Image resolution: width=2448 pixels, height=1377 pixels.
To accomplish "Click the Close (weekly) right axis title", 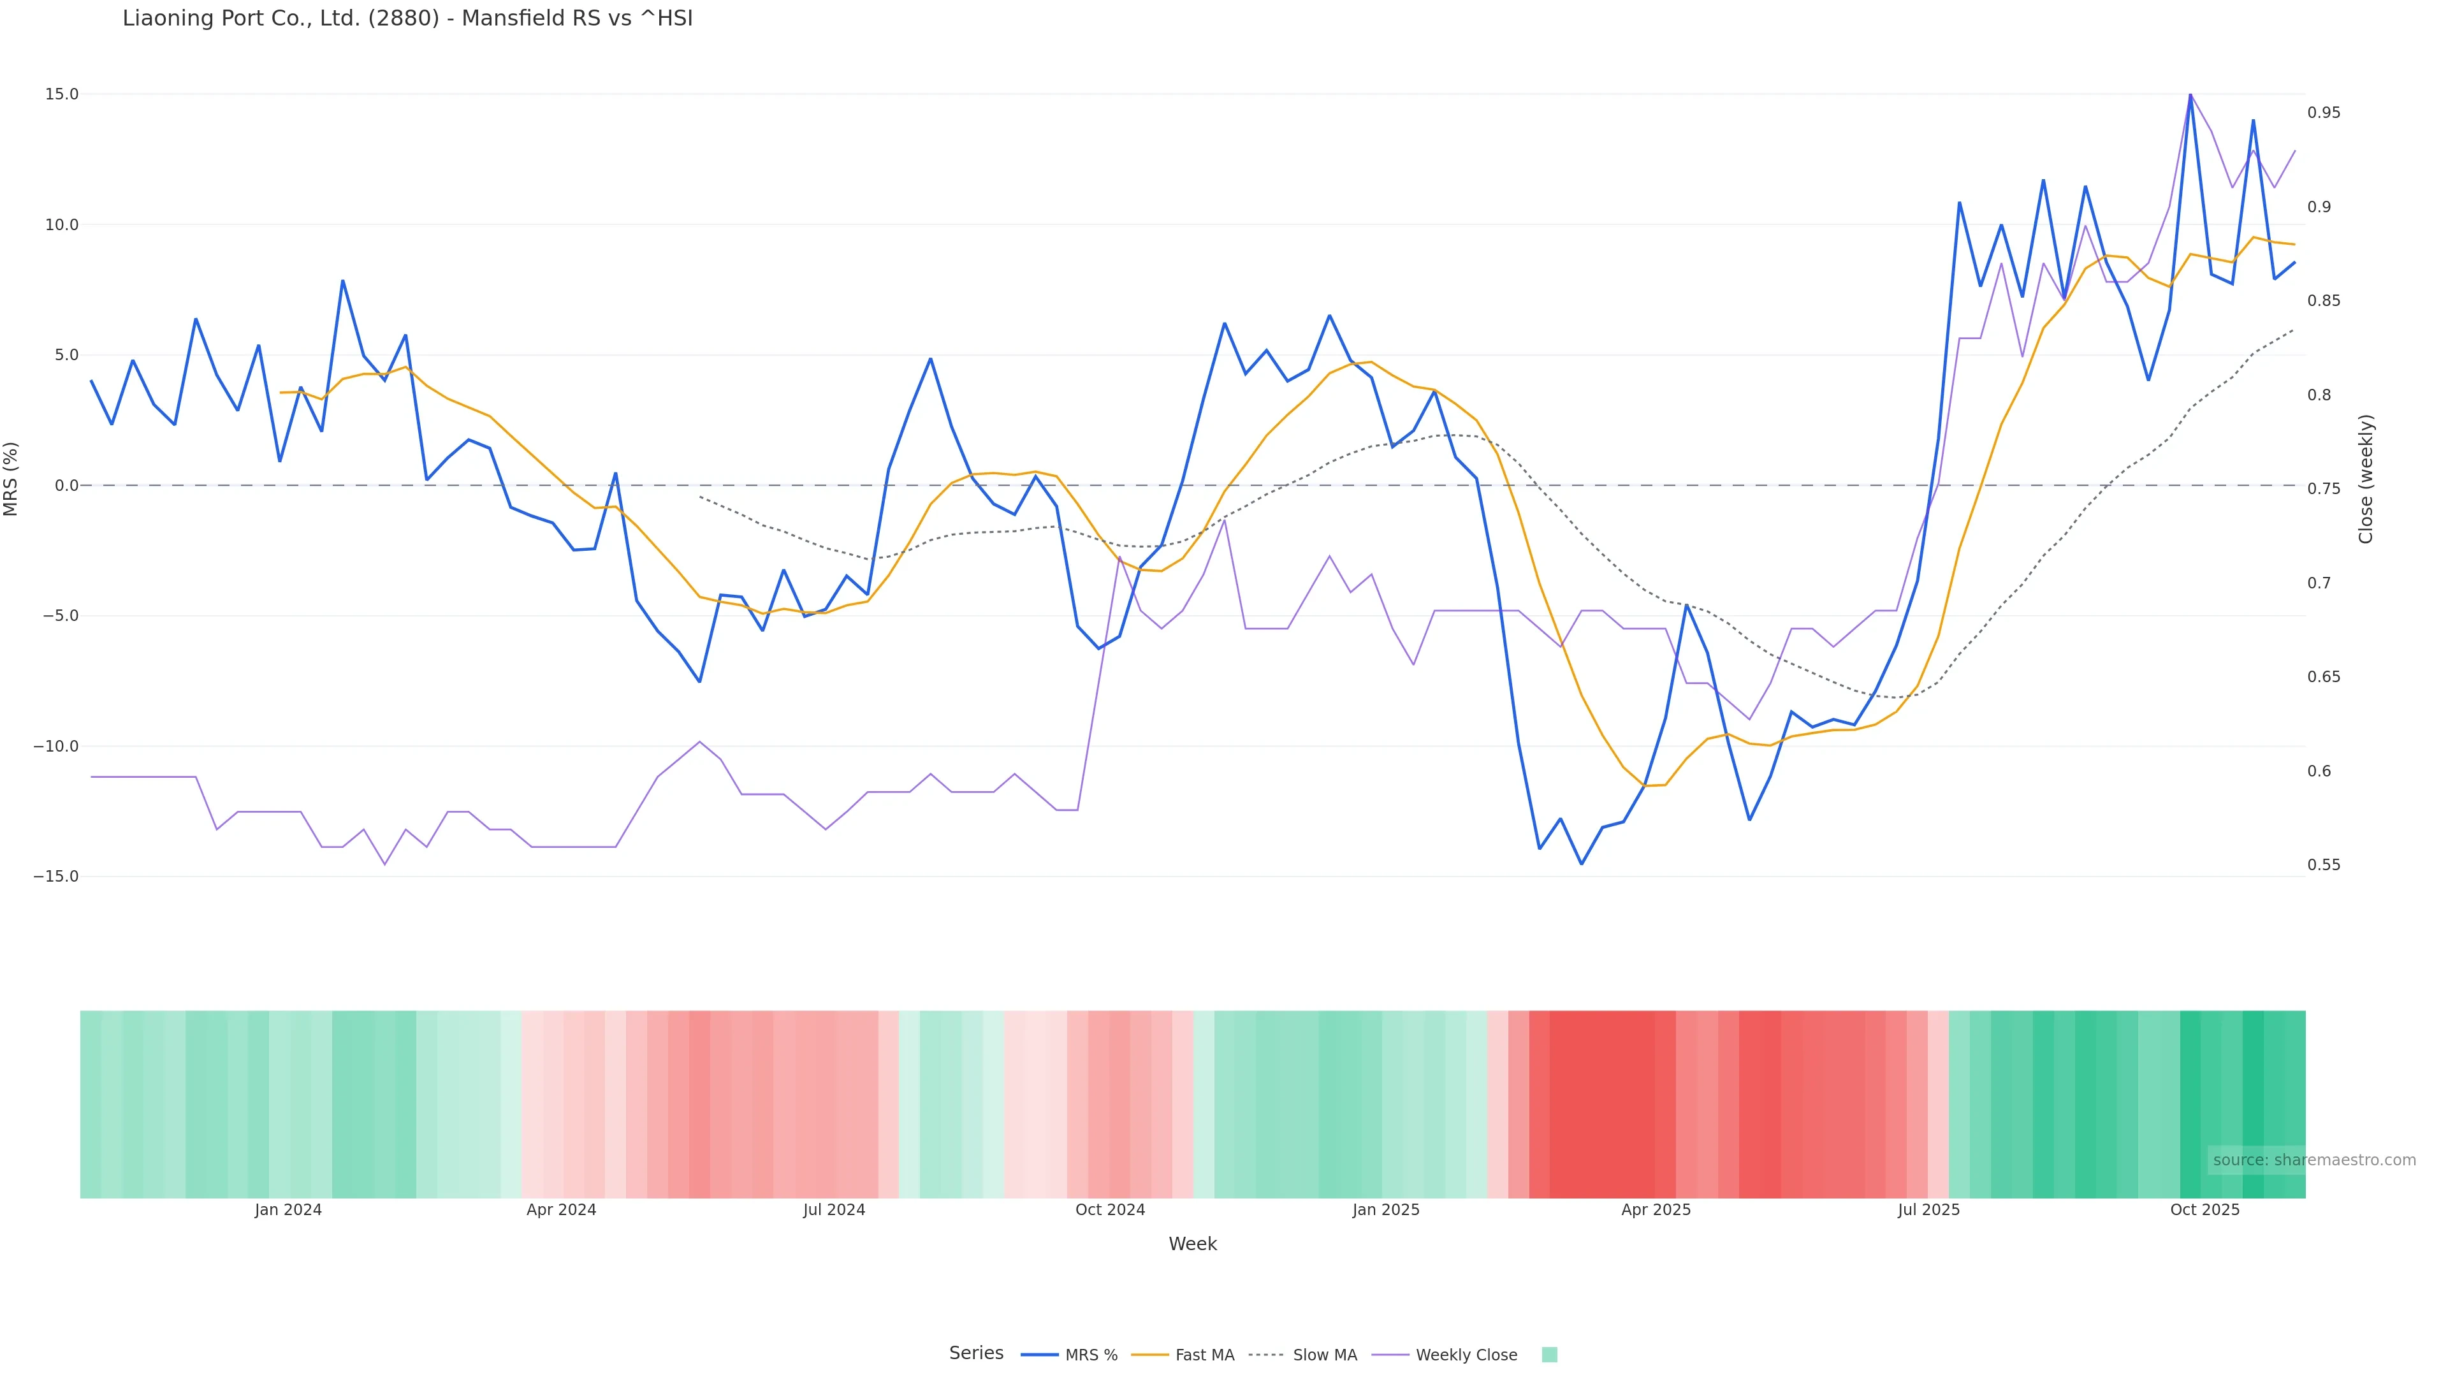I will (x=2366, y=479).
